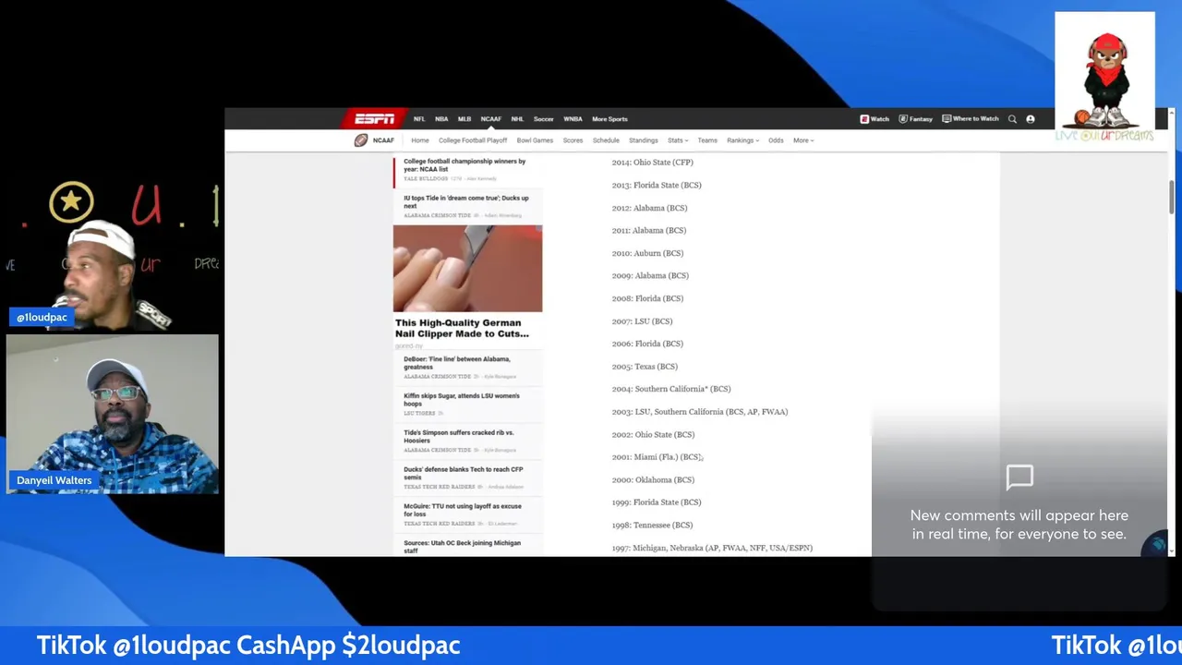Click the '2013: Florida State (BCS)' line
Viewport: 1182px width, 665px height.
(657, 185)
